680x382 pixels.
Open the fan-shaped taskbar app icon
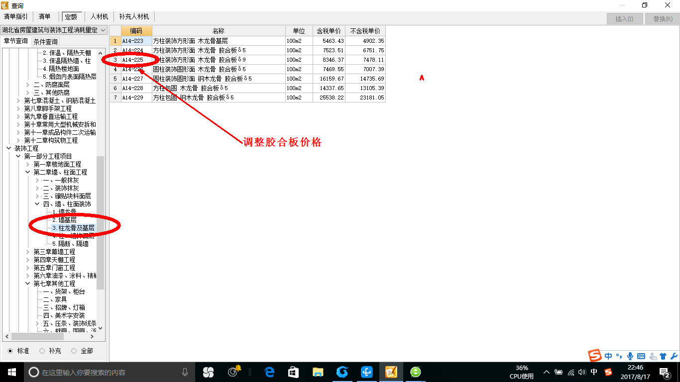(208, 372)
